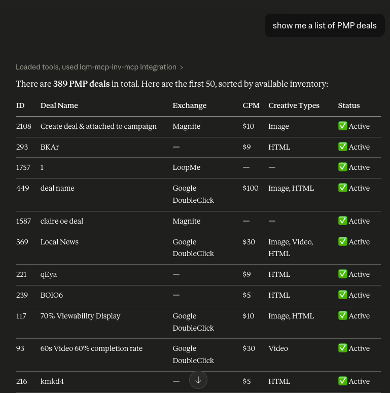The width and height of the screenshot is (390, 393).
Task: Click ID cell '369'
Action: [22, 242]
